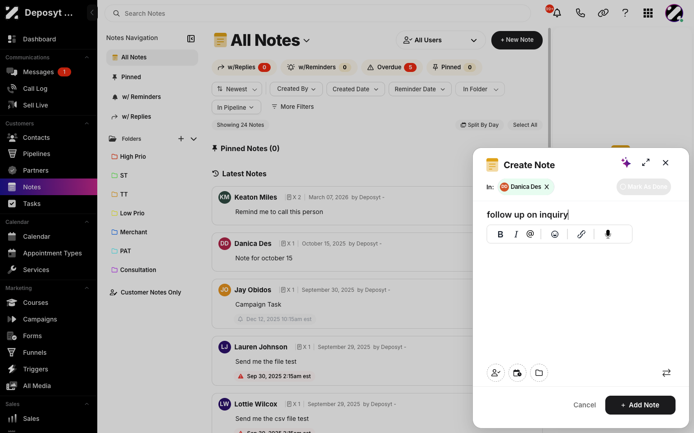The image size is (694, 433).
Task: Open the In Pipeline filter dropdown
Action: [236, 107]
